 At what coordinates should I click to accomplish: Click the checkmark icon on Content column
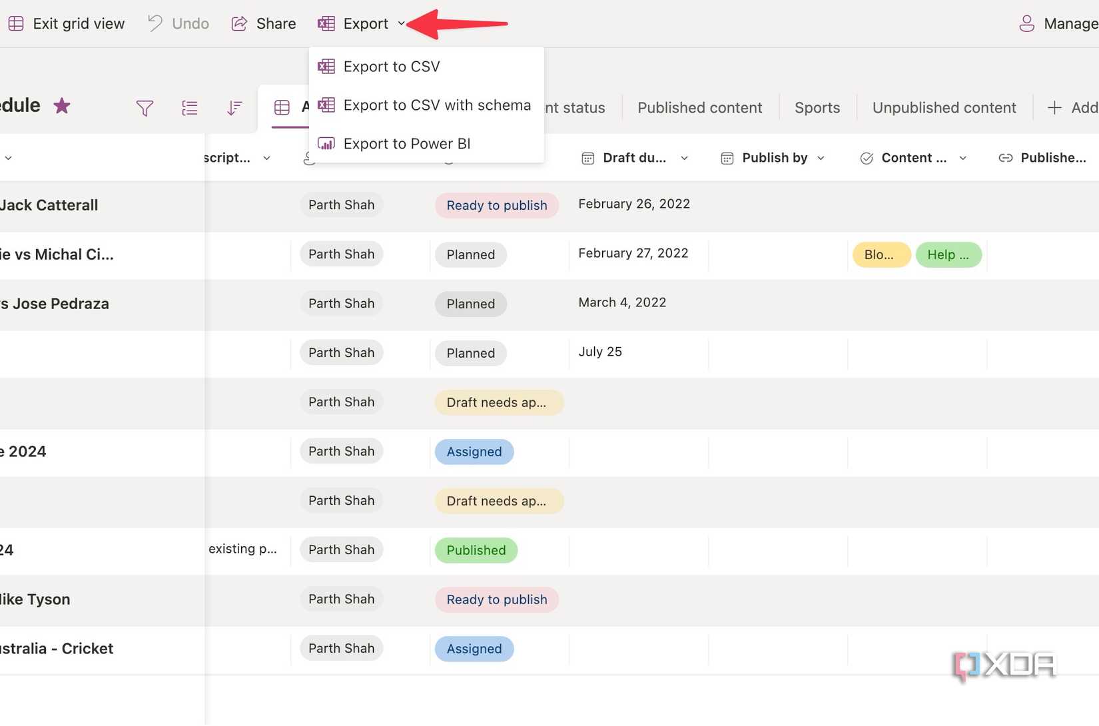coord(867,158)
